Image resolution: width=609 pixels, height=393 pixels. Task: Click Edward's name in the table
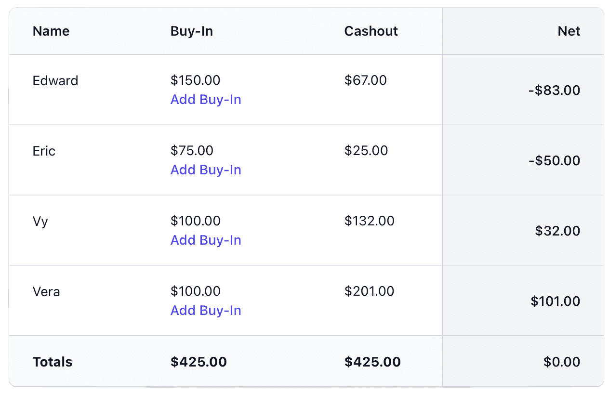click(x=55, y=80)
